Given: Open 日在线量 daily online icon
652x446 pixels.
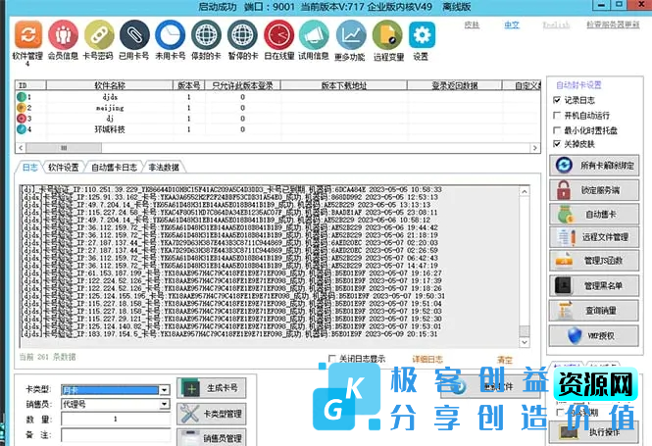Looking at the screenshot, I should (x=278, y=35).
